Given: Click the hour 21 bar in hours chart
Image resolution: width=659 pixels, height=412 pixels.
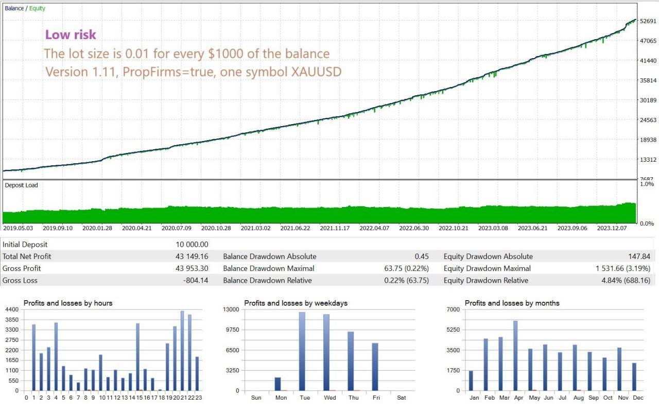Looking at the screenshot, I should click(x=182, y=351).
